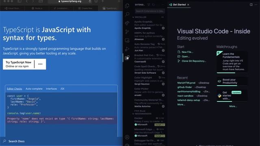Reload the typescriptlang.org page in Safari
Screen dimensions: 260x146
pyautogui.click(x=90, y=1)
